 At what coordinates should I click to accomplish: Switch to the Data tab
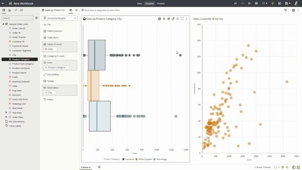(140, 3)
